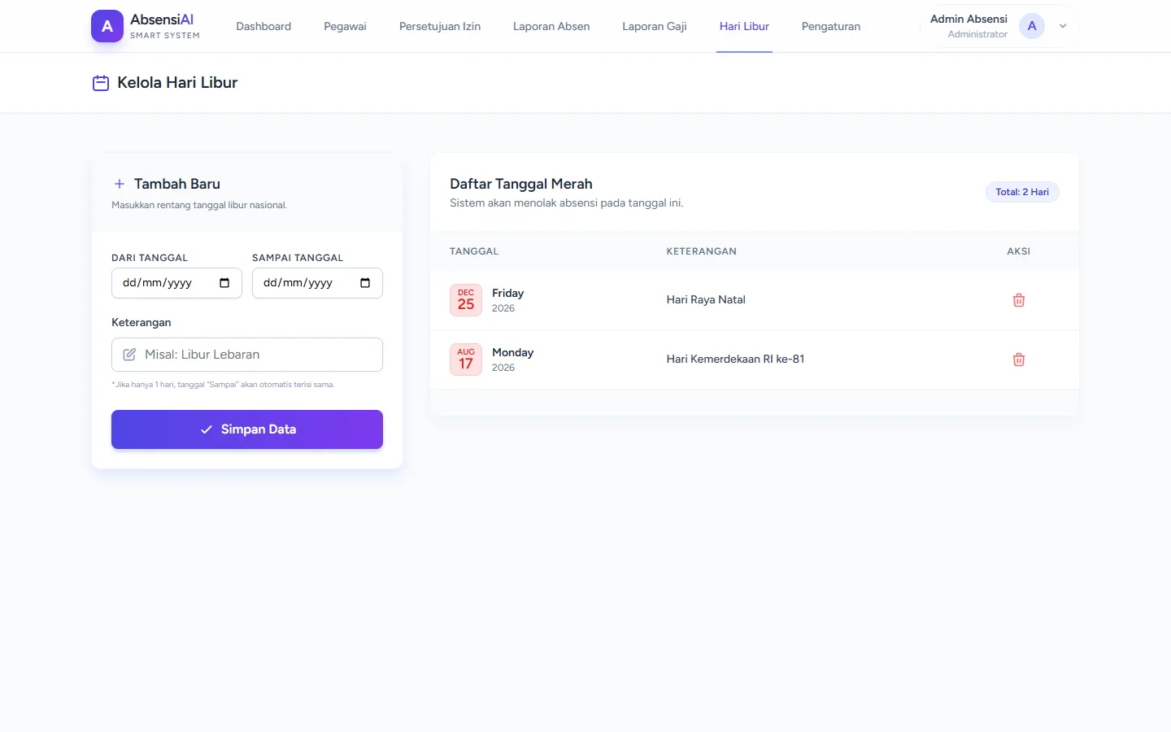1171x732 pixels.
Task: Click the TANGGAL column header
Action: click(474, 251)
